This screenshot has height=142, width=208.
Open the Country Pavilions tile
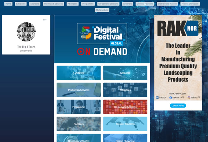point(125,124)
